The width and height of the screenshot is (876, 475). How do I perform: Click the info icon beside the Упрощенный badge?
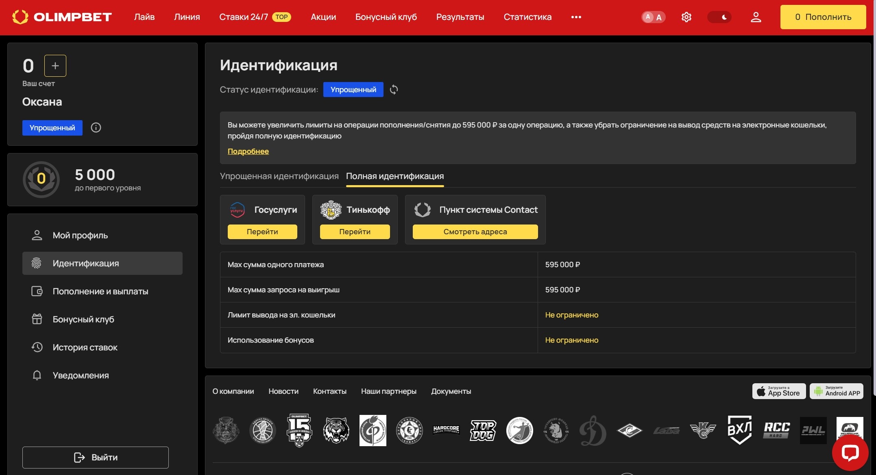tap(96, 127)
